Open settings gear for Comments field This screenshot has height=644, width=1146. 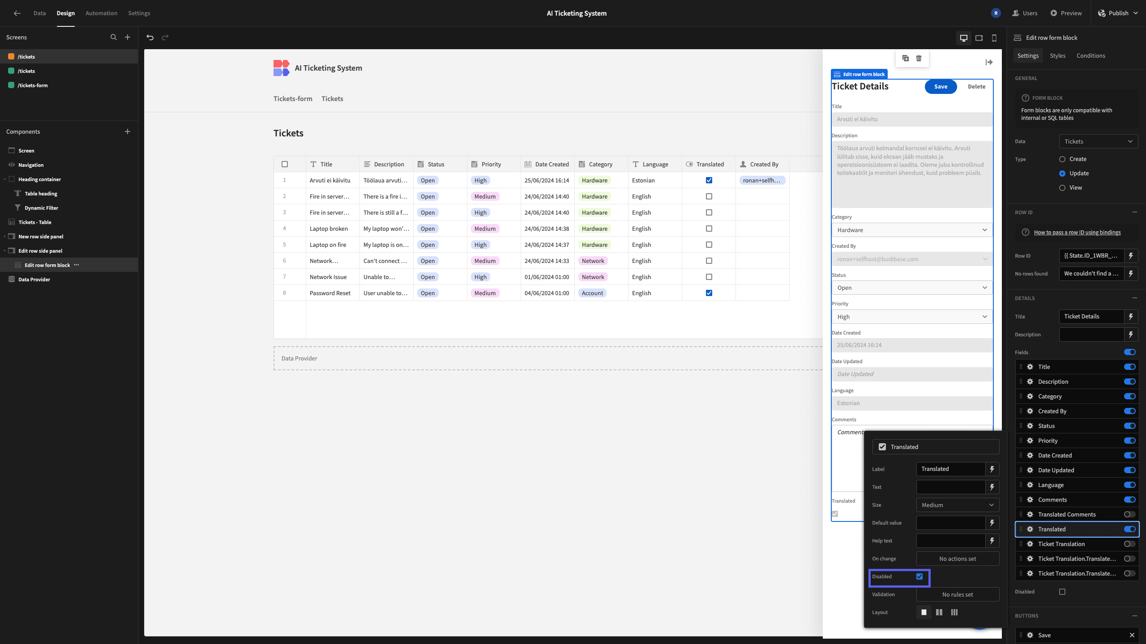tap(1030, 500)
